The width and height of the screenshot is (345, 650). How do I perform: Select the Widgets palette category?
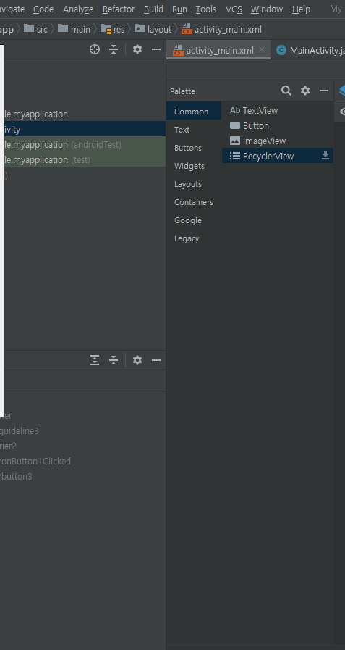click(189, 166)
